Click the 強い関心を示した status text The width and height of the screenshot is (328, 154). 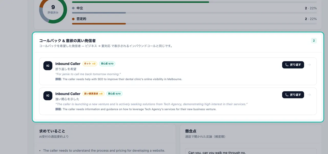pyautogui.click(x=67, y=99)
